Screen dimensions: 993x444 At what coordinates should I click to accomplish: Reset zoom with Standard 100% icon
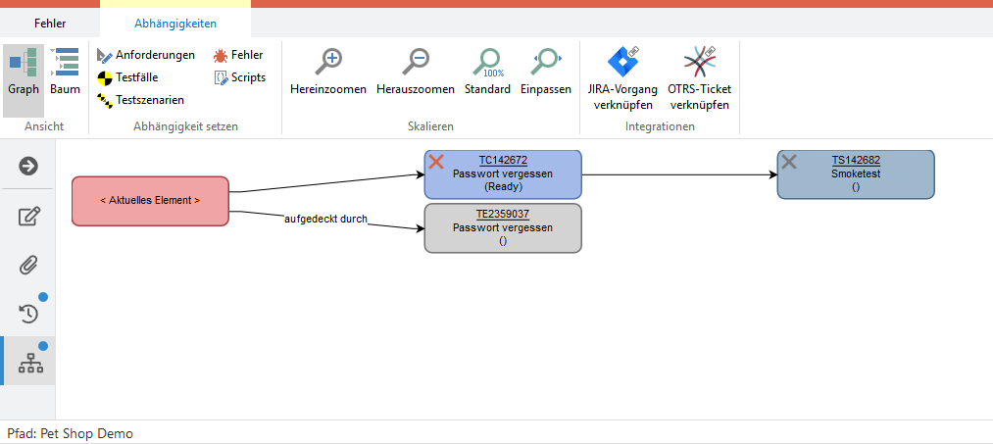(x=487, y=64)
